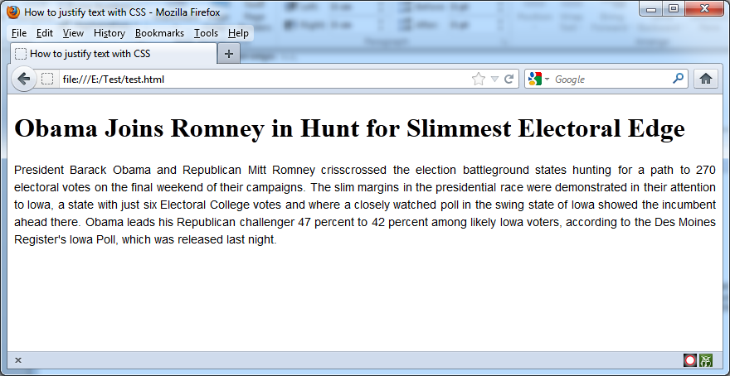
Task: Go to the Home page button
Action: click(706, 79)
